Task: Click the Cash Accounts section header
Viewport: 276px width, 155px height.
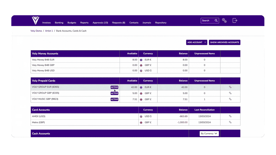Action: click(41, 134)
